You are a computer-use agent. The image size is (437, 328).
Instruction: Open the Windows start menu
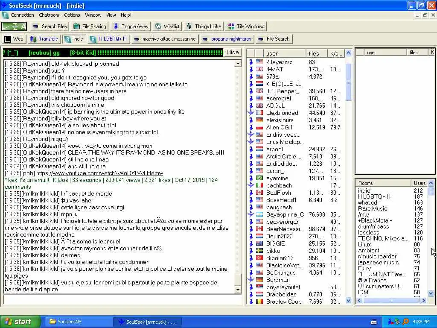pyautogui.click(x=20, y=322)
